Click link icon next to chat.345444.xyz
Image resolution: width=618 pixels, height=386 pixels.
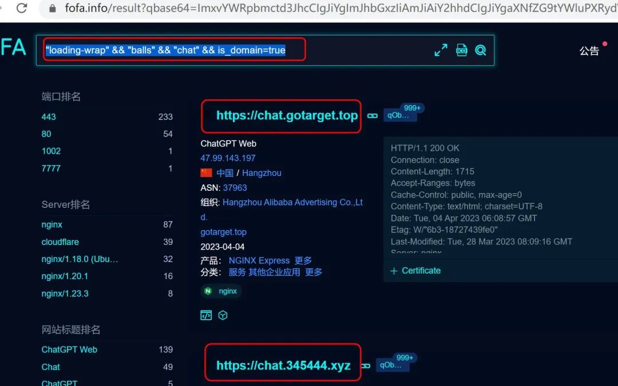coord(366,366)
